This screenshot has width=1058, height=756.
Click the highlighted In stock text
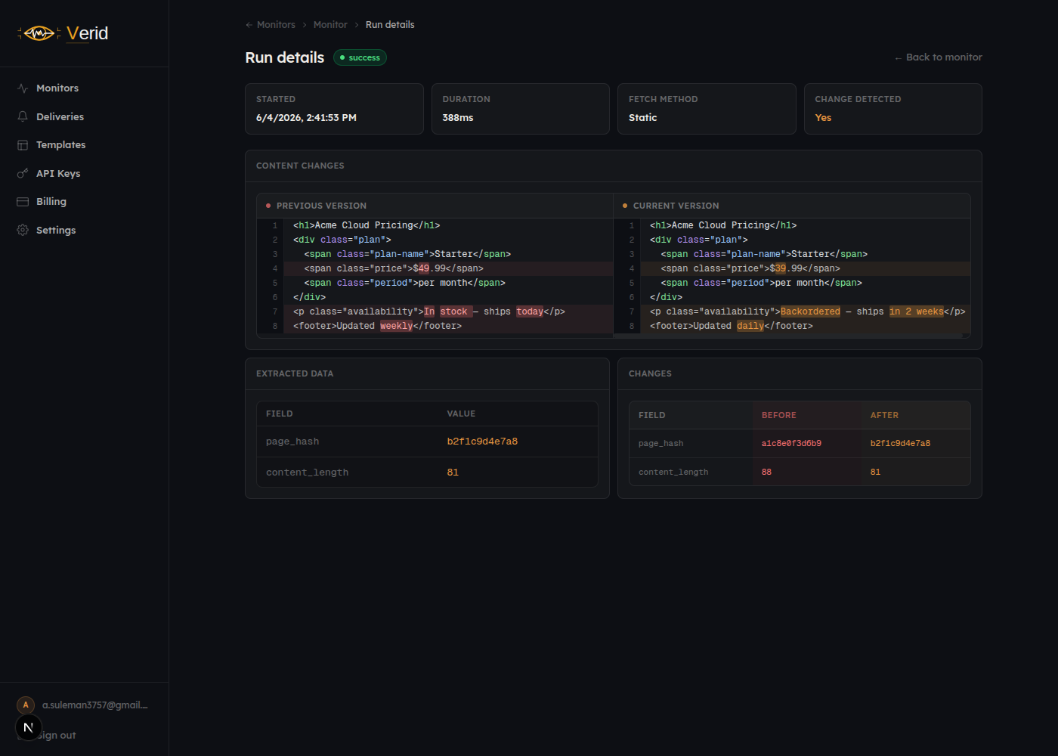pos(448,311)
